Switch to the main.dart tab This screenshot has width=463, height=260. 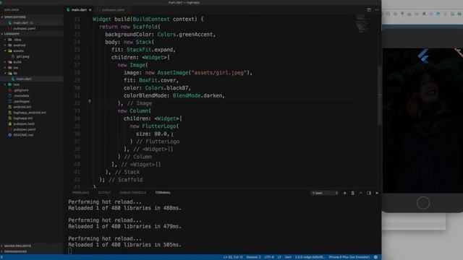click(x=79, y=9)
